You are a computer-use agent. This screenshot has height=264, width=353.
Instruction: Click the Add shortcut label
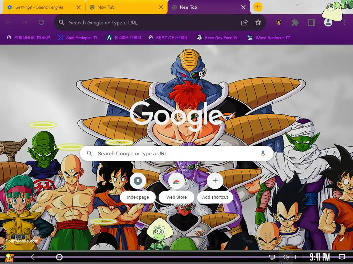tap(215, 197)
